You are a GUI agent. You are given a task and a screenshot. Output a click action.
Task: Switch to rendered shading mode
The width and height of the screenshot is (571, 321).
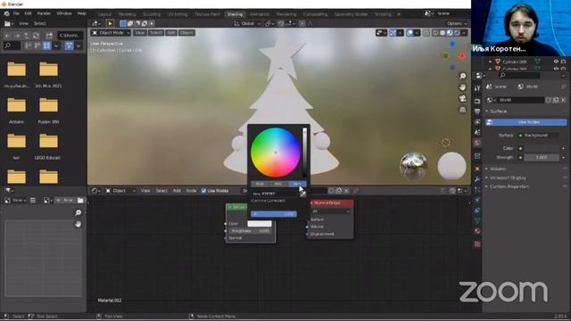(457, 33)
